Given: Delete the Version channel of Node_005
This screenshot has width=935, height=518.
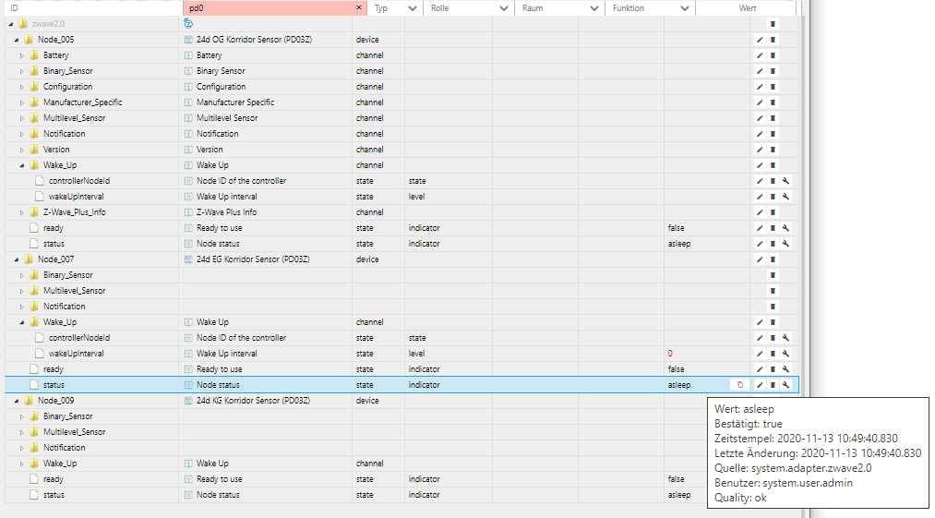Looking at the screenshot, I should [x=773, y=150].
